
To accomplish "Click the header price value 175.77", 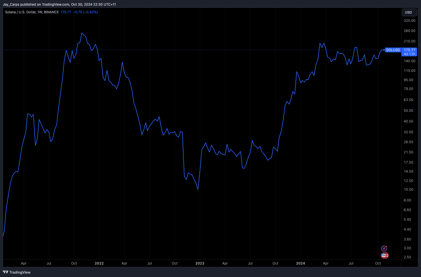I will pos(66,12).
